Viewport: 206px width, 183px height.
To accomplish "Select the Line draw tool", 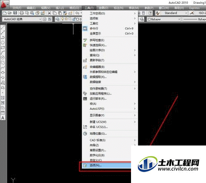I will tap(3, 27).
